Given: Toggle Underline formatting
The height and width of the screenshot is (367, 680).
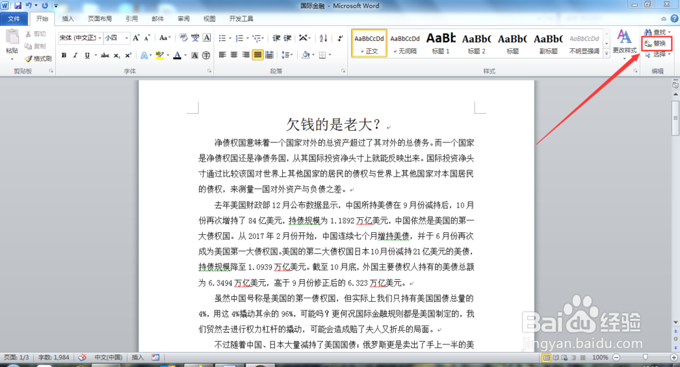Looking at the screenshot, I should (x=87, y=55).
